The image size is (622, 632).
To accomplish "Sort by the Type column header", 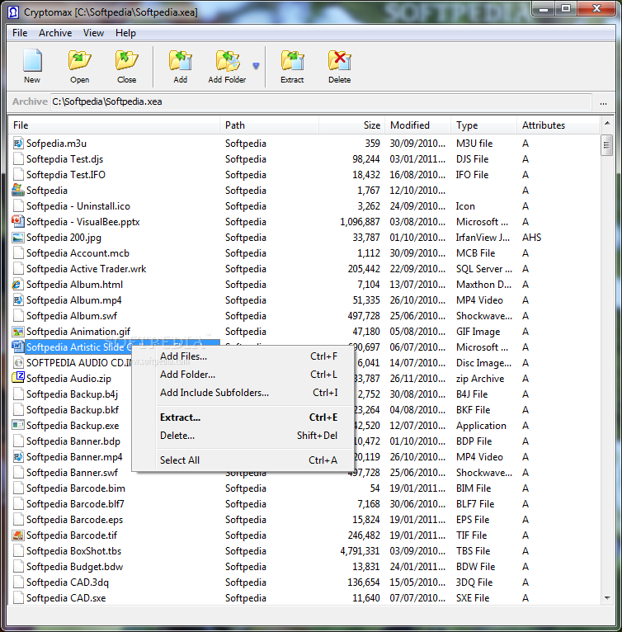I will [483, 125].
